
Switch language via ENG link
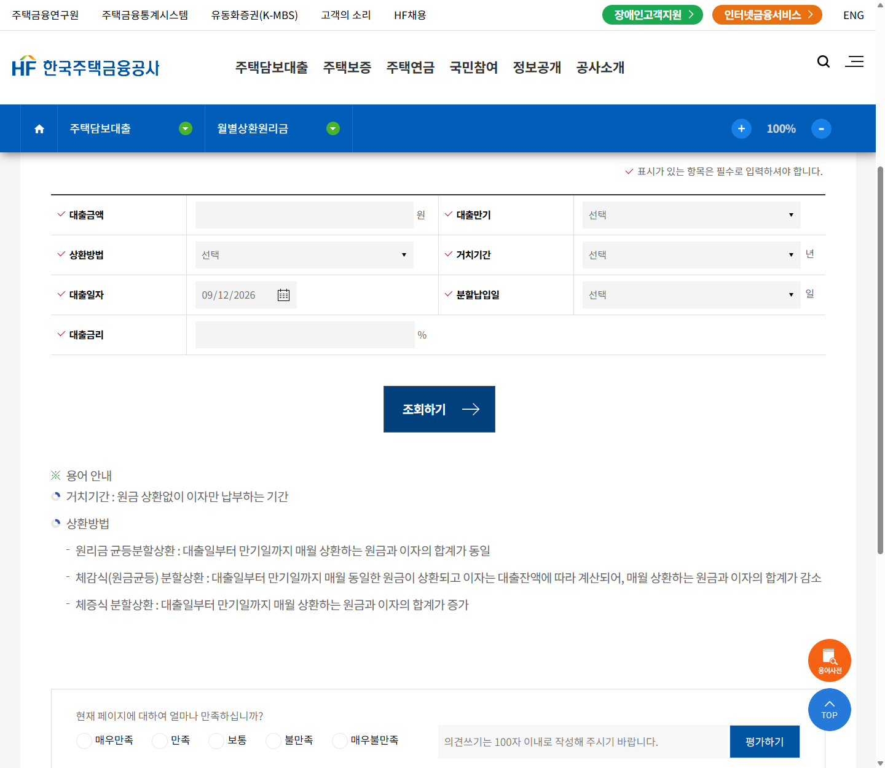(854, 15)
